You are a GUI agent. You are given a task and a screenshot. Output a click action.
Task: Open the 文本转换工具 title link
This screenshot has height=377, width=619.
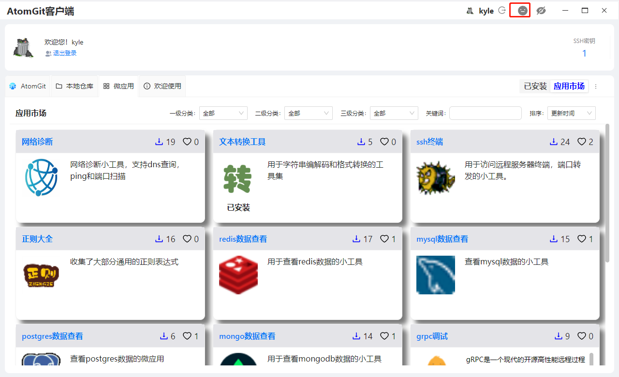242,142
